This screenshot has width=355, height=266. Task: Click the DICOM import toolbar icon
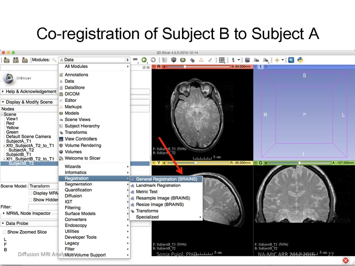pyautogui.click(x=16, y=59)
